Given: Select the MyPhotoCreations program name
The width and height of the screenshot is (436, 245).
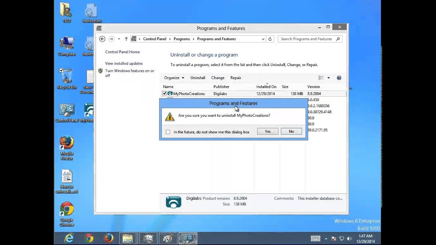Looking at the screenshot, I should coord(189,94).
